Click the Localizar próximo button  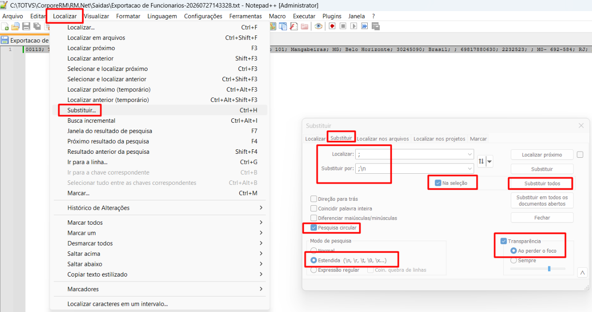click(542, 155)
